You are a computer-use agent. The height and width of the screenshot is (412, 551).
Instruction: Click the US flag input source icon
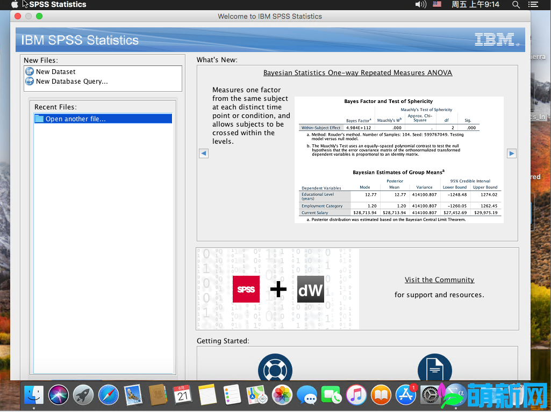tap(437, 4)
